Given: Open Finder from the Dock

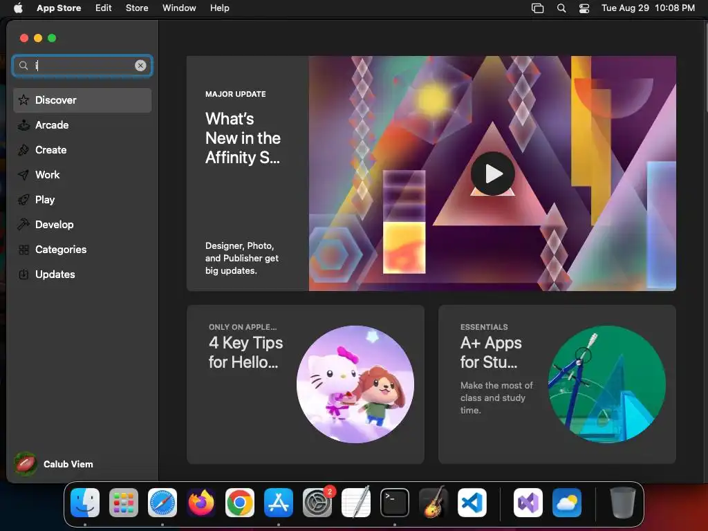Looking at the screenshot, I should [85, 503].
